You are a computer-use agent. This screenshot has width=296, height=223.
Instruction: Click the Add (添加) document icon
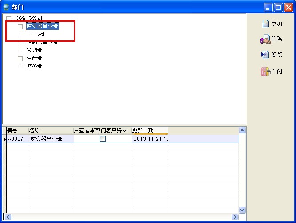pyautogui.click(x=266, y=24)
